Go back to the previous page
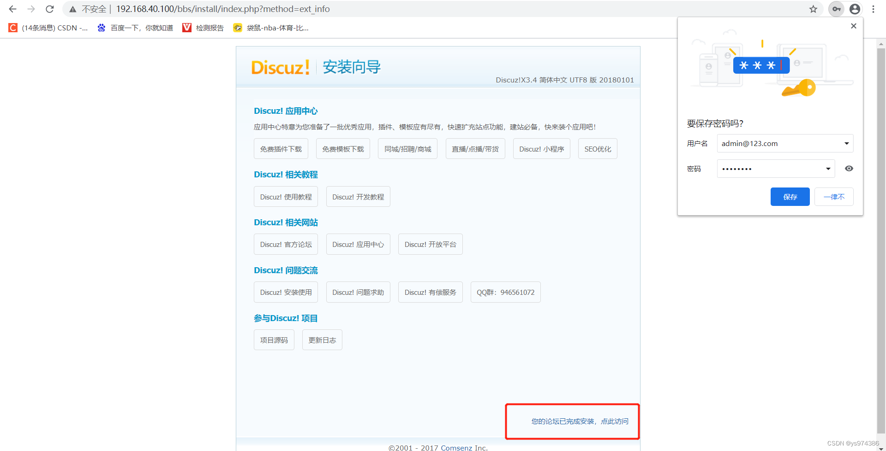886x451 pixels. click(12, 9)
